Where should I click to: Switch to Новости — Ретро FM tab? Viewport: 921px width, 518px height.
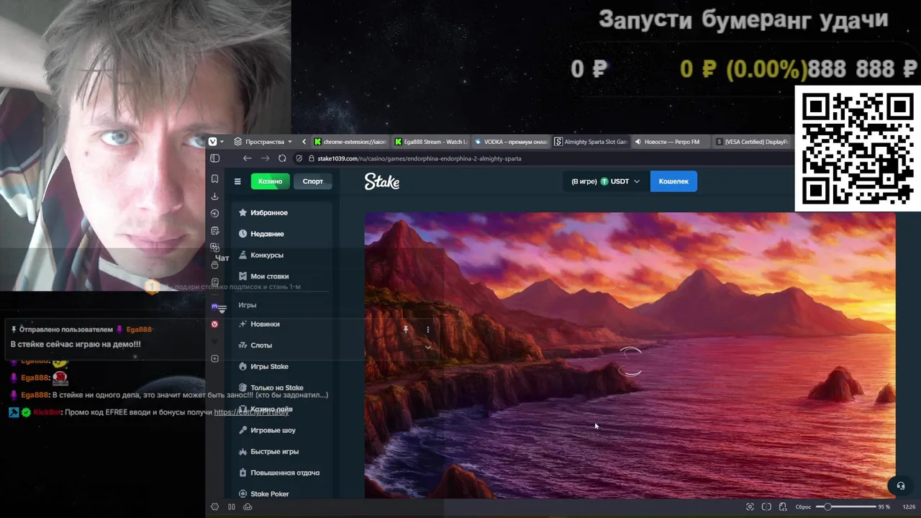671,142
